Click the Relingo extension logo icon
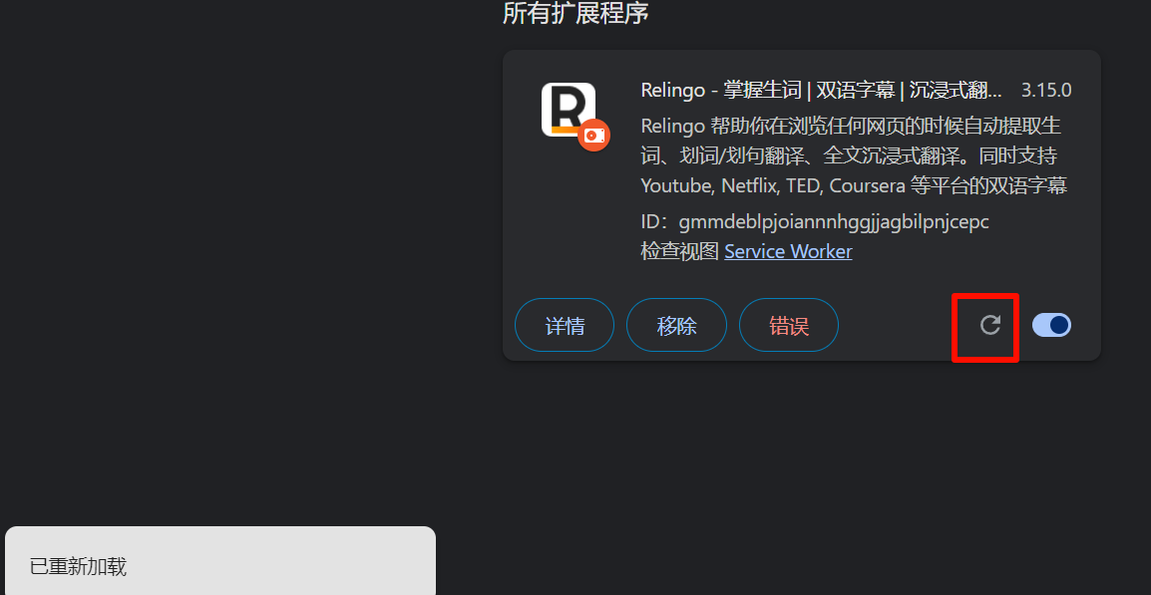 [569, 110]
